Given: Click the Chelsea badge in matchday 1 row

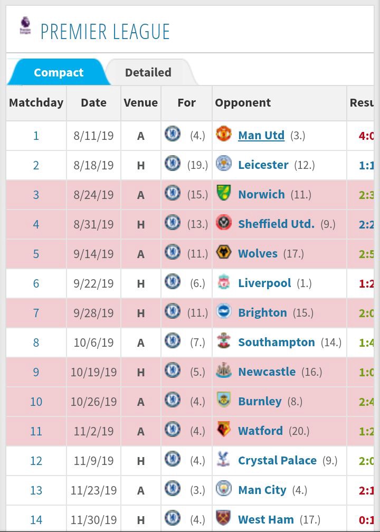Looking at the screenshot, I should point(173,134).
